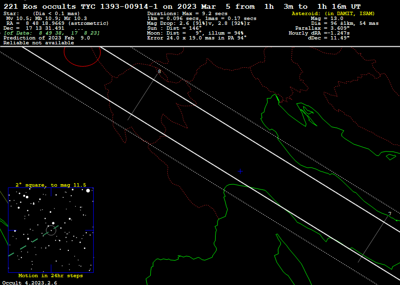Select 'Error 24.0 x 19.0 mas in PA 94°'
Viewport: 400px width, 285px height.
pos(197,38)
